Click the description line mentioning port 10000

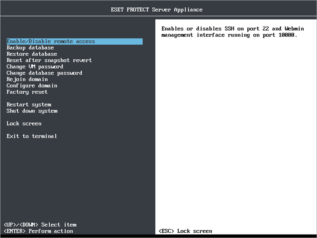click(229, 35)
